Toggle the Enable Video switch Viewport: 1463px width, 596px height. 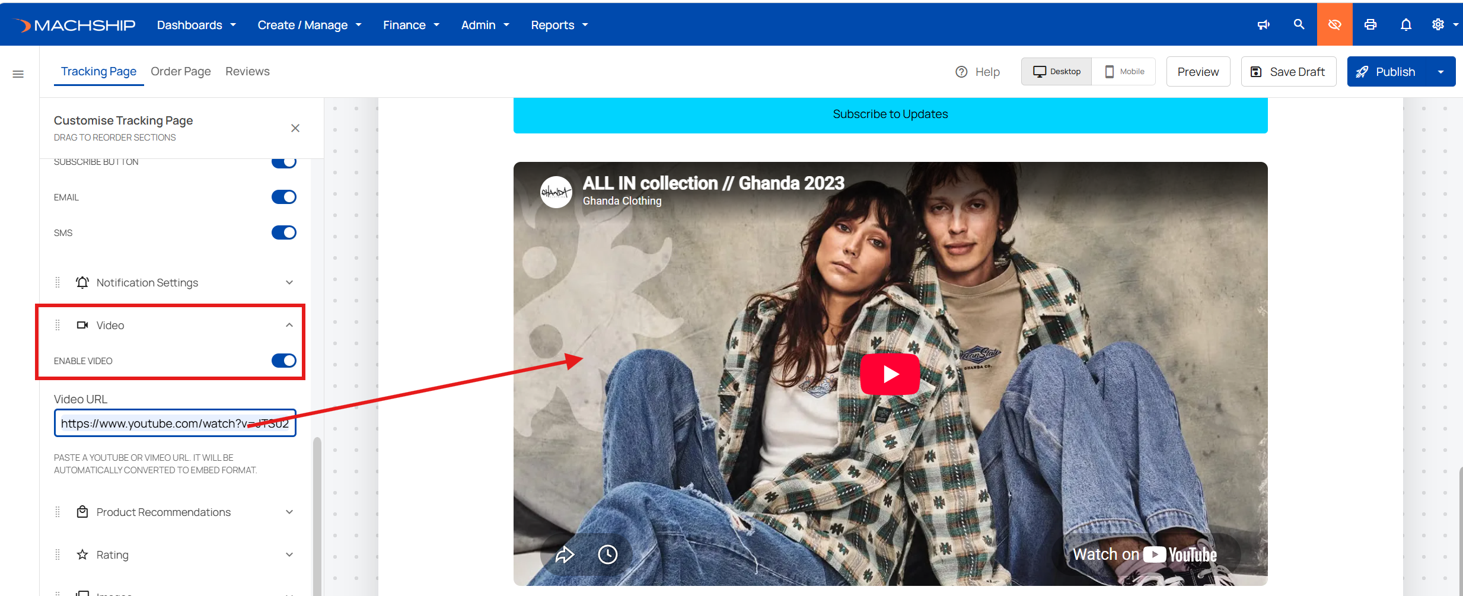(284, 361)
